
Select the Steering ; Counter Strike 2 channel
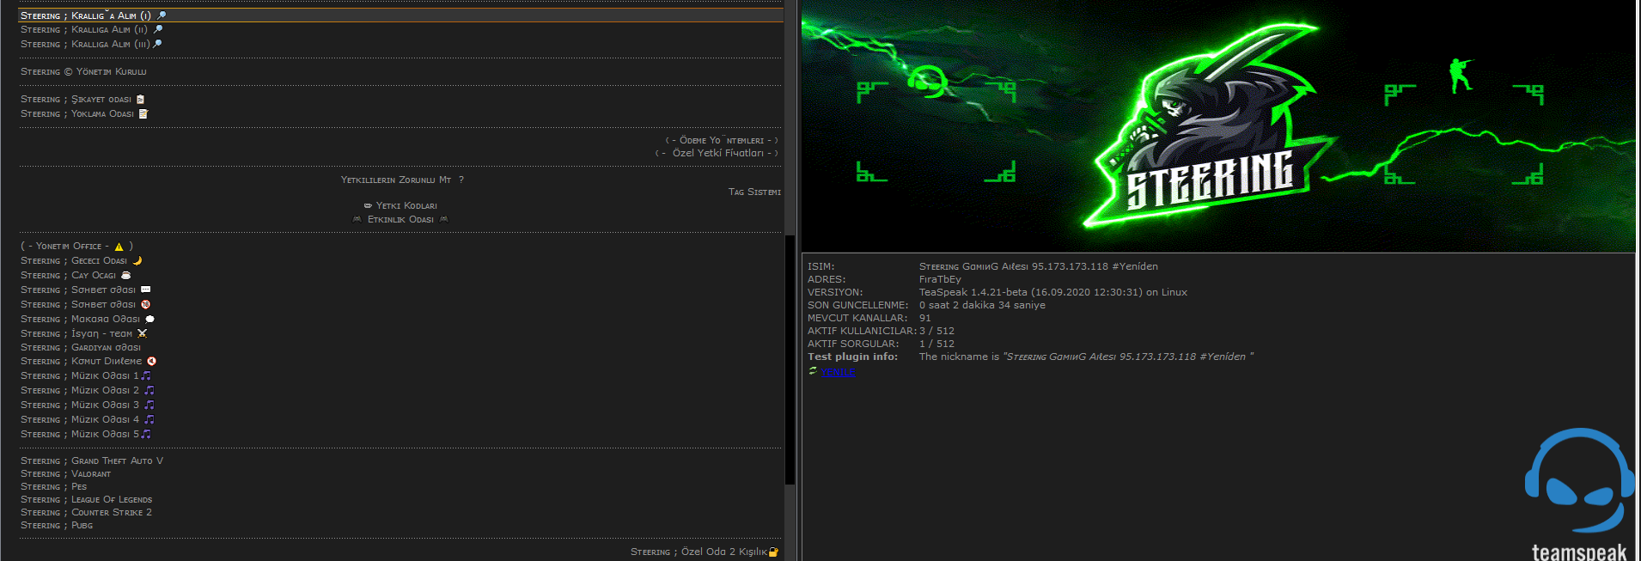point(86,513)
